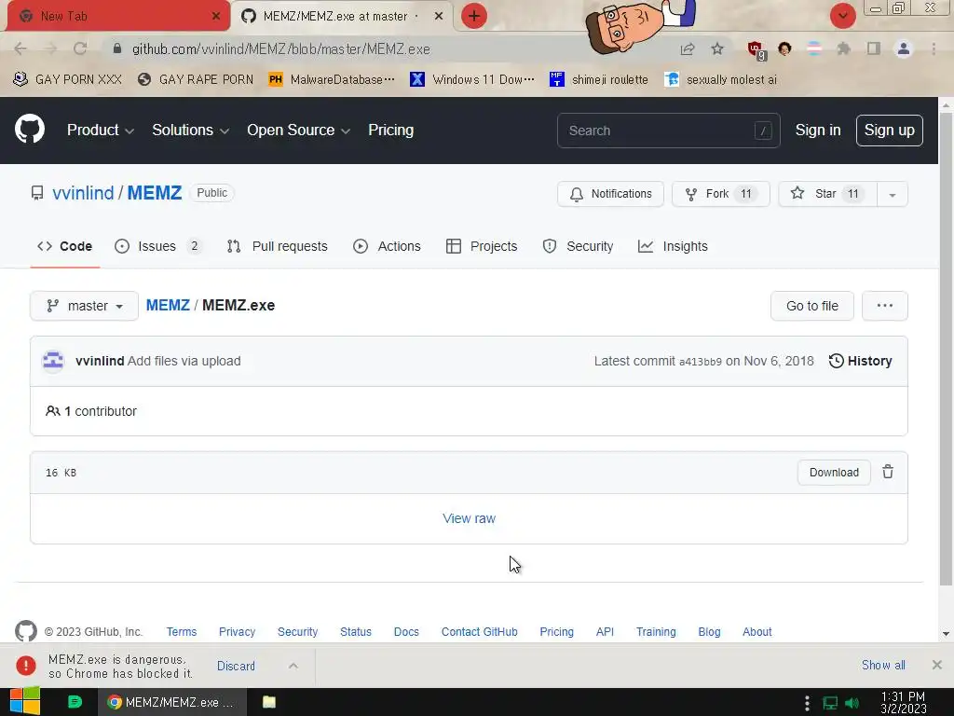The image size is (954, 716).
Task: Click Sign in
Action: click(818, 130)
